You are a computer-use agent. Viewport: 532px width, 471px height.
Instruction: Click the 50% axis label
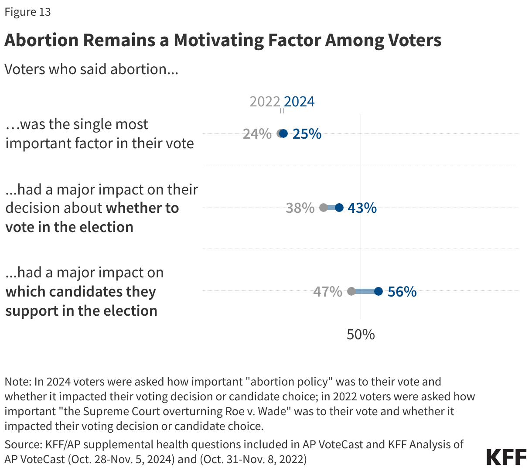tap(361, 334)
